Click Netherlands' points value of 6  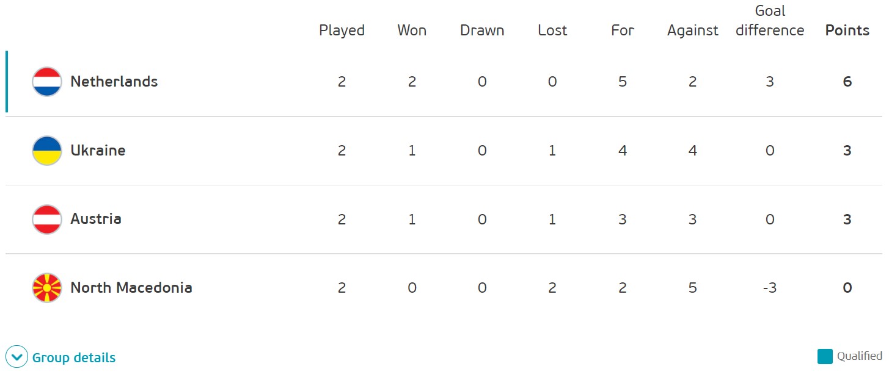pos(847,82)
